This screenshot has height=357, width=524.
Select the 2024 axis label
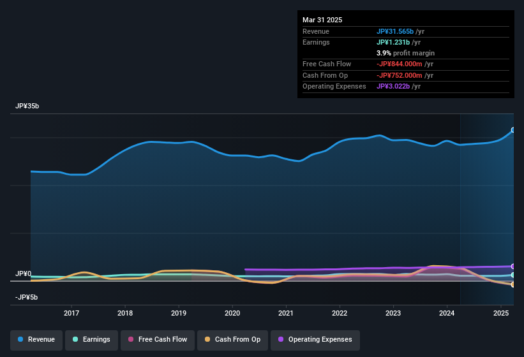[447, 313]
